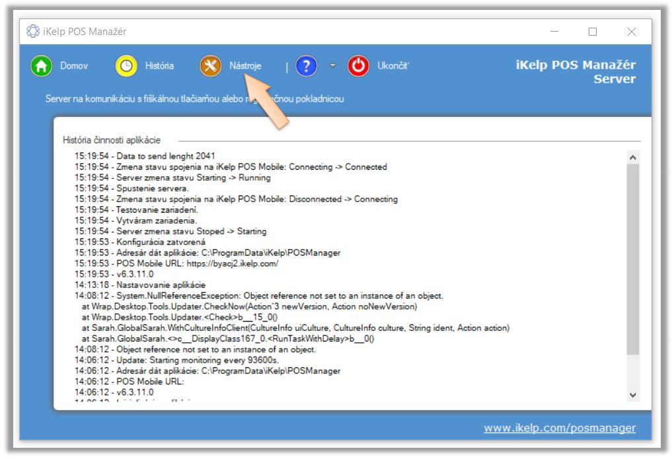Click the iKelp logo in title bar
This screenshot has width=672, height=459.
33,32
